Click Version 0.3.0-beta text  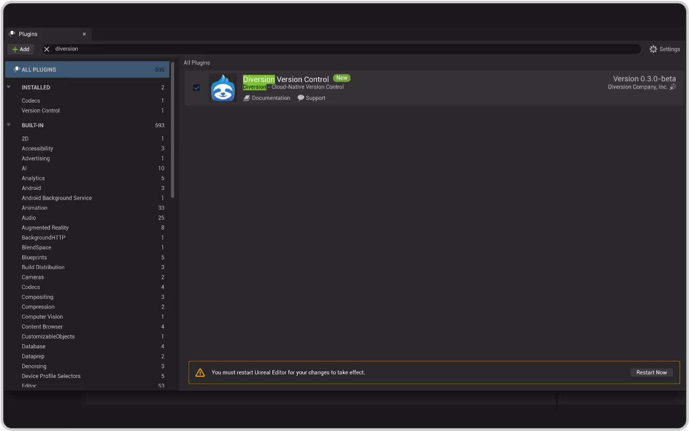coord(644,79)
